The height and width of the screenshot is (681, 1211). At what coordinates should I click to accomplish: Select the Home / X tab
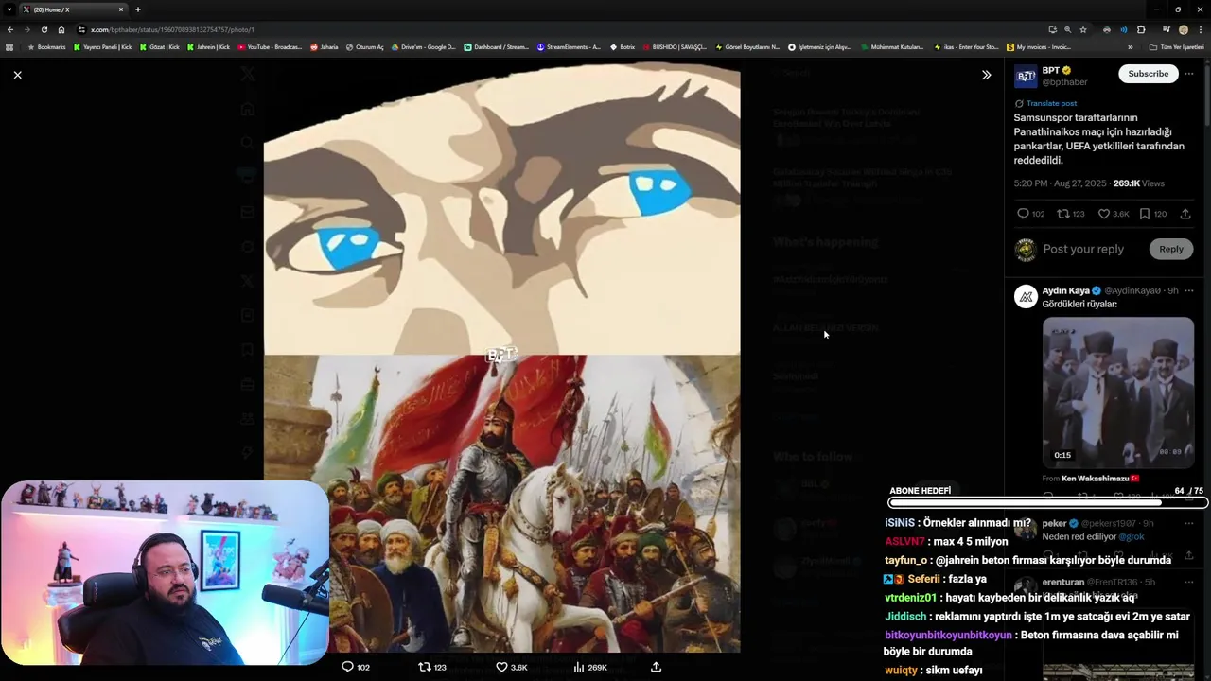click(73, 9)
